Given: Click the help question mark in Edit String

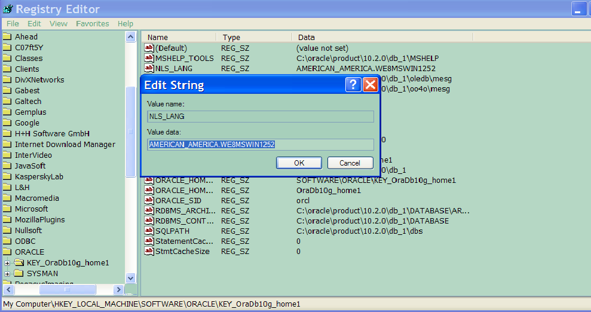Looking at the screenshot, I should coord(353,85).
